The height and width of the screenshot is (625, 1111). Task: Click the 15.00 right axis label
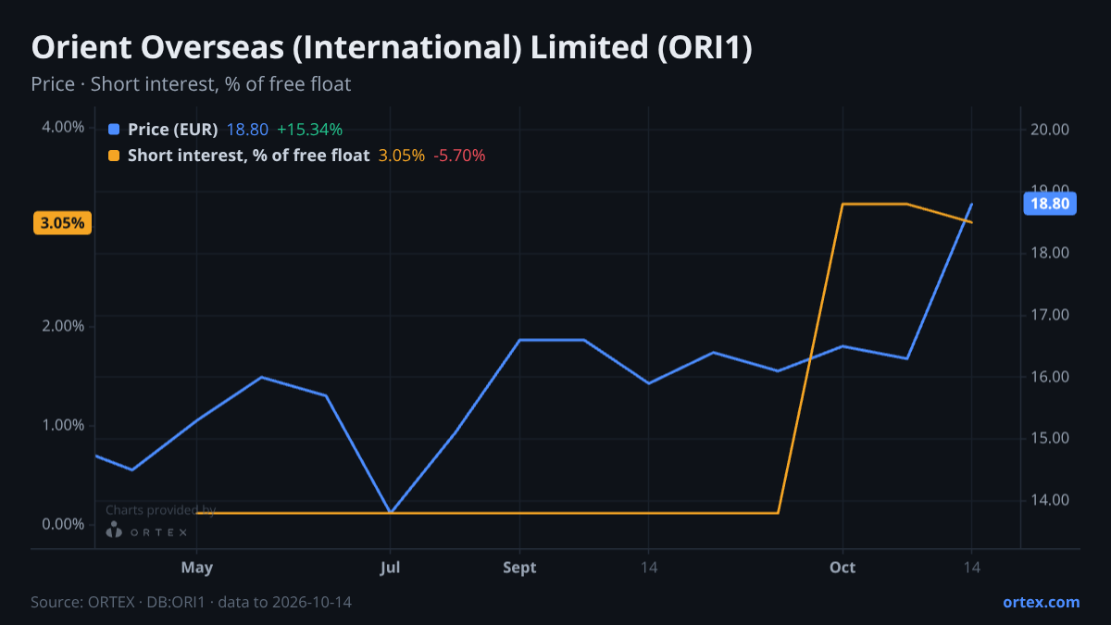pyautogui.click(x=1050, y=438)
